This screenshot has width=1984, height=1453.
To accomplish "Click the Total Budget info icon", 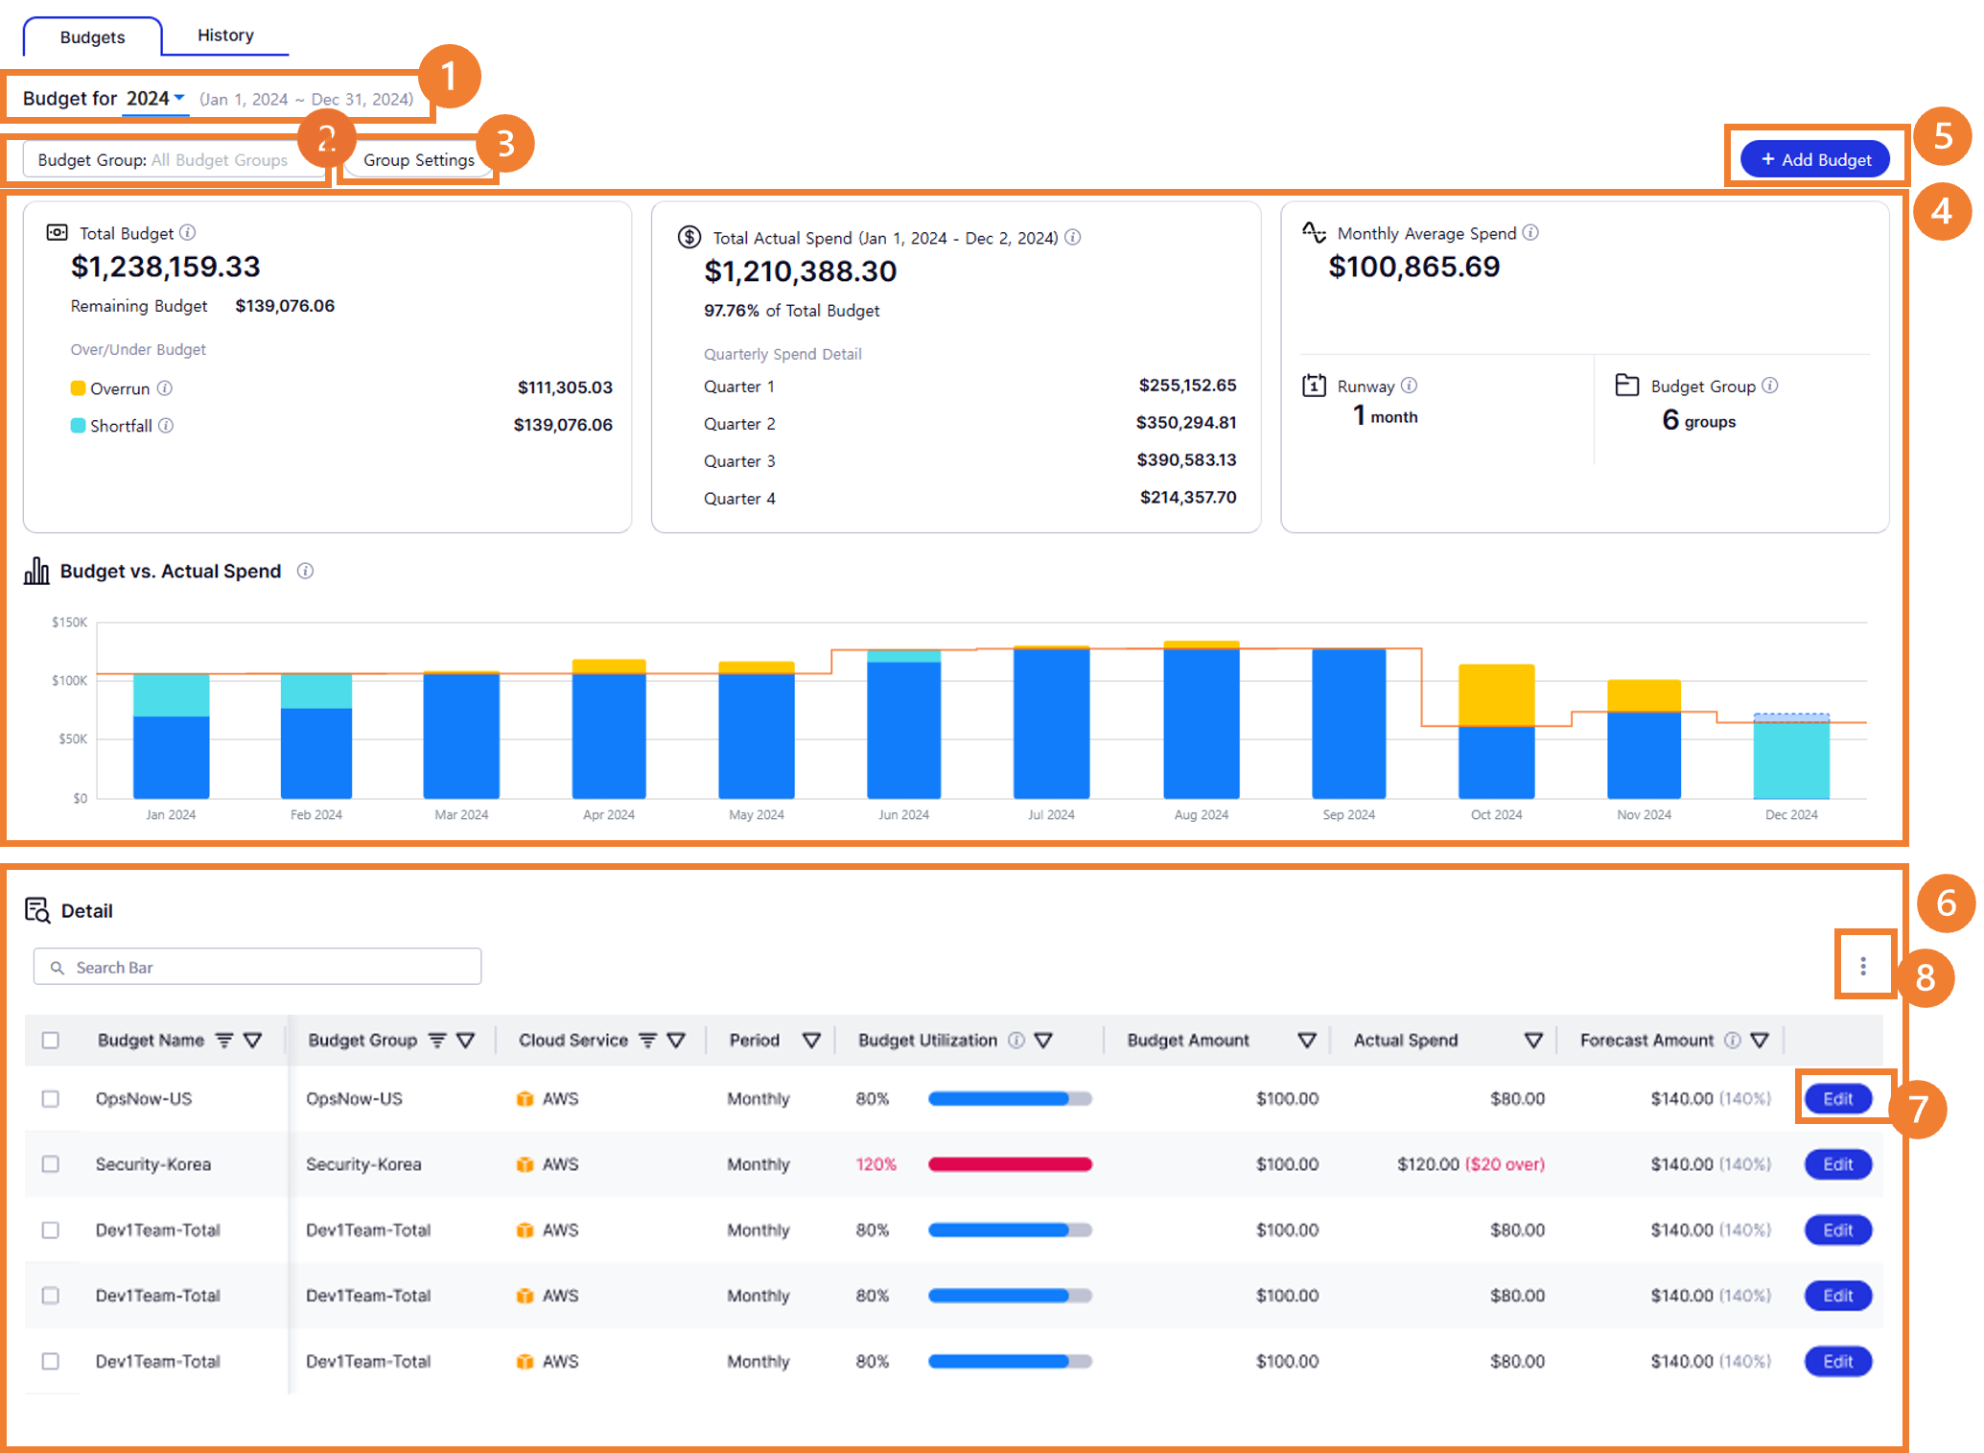I will click(x=188, y=233).
